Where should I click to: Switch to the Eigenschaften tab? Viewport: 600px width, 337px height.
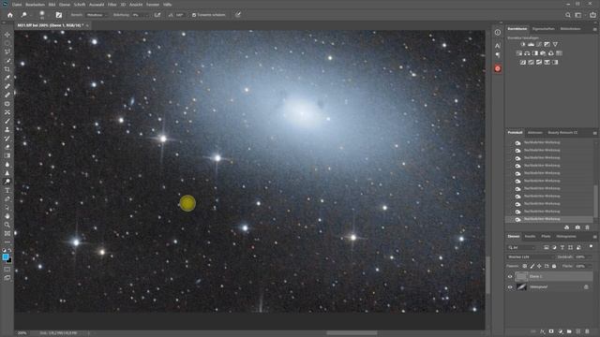pos(544,29)
